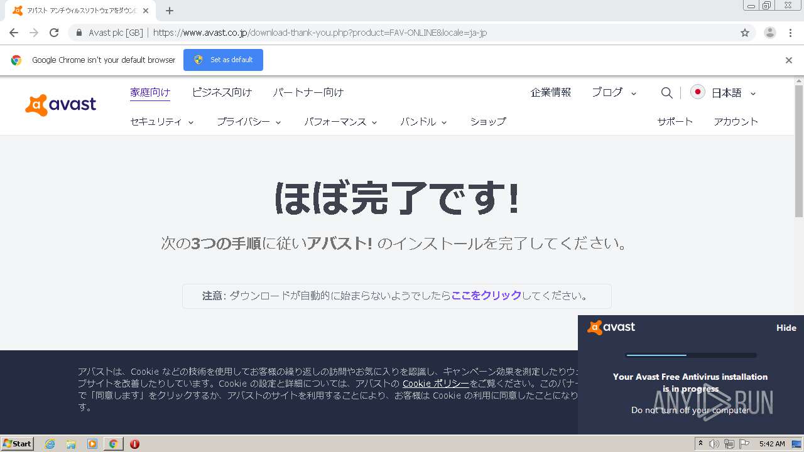Click the padlock site security icon
Image resolution: width=804 pixels, height=452 pixels.
pyautogui.click(x=79, y=33)
